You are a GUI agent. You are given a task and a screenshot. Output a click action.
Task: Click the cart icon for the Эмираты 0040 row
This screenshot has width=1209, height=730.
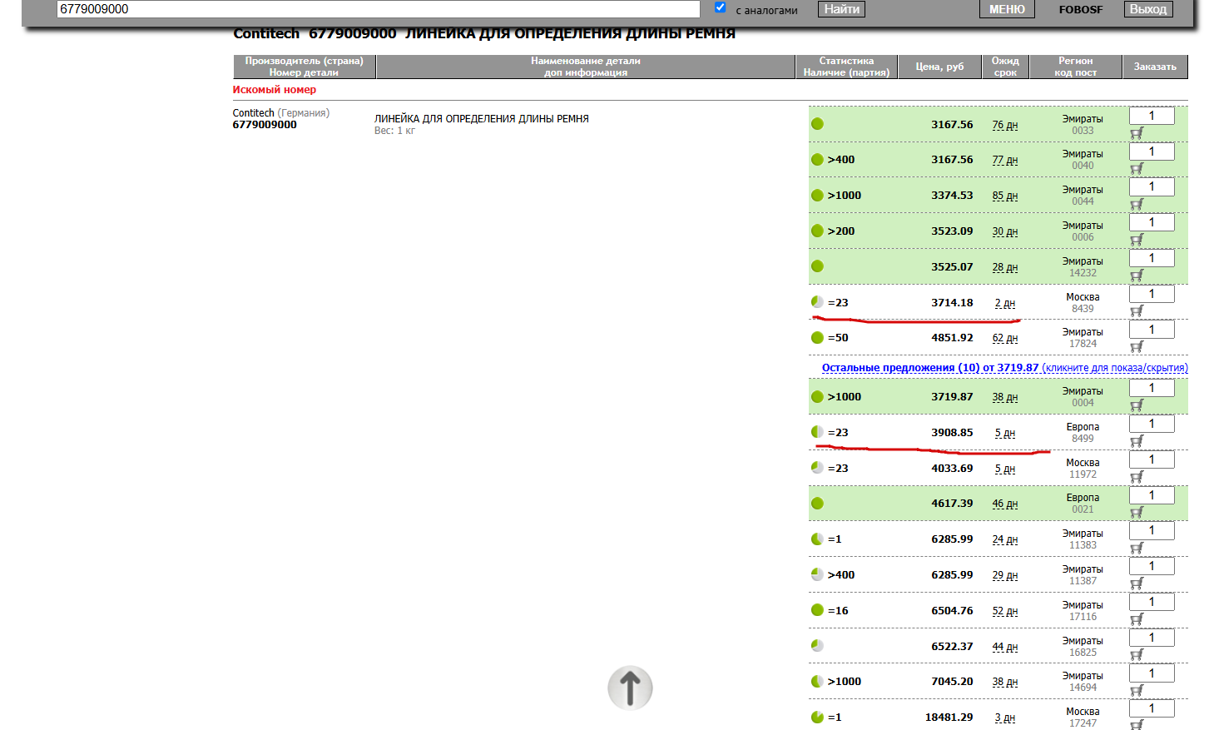pos(1137,168)
